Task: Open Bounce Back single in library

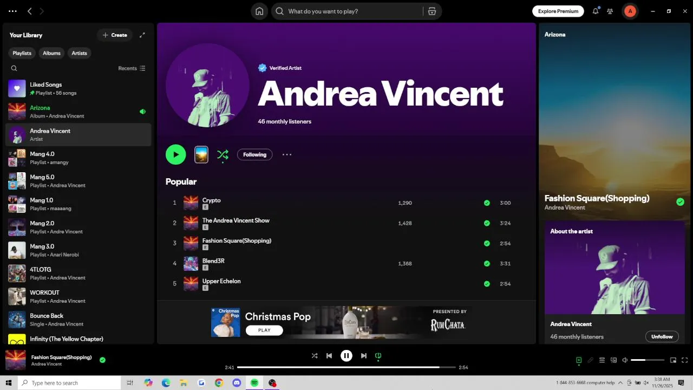Action: coord(78,320)
